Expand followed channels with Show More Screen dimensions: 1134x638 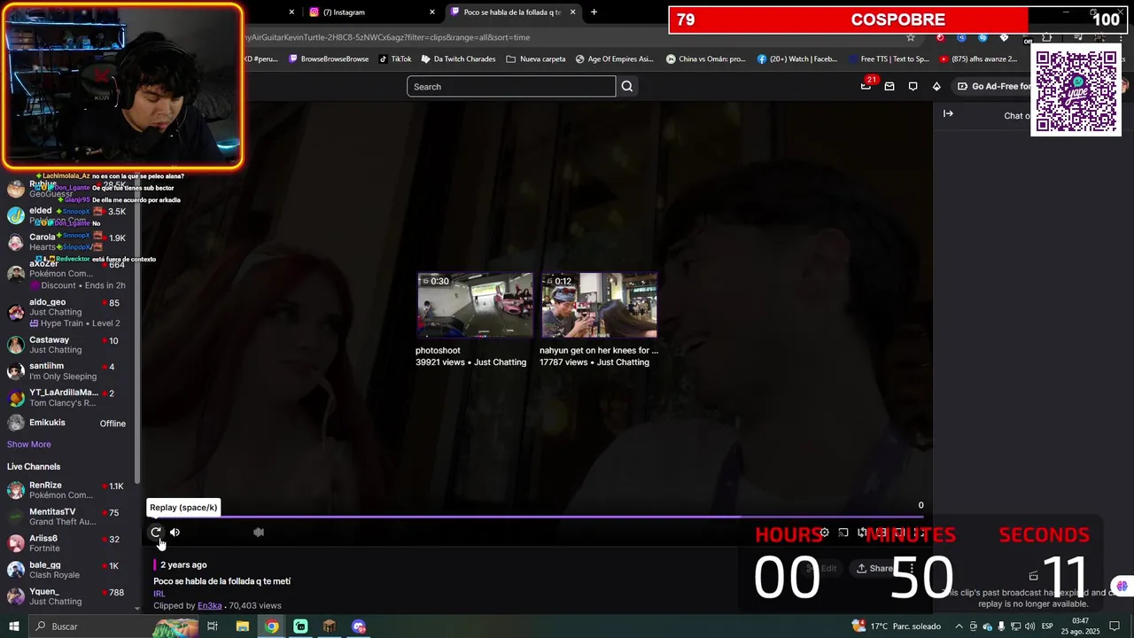(x=29, y=445)
